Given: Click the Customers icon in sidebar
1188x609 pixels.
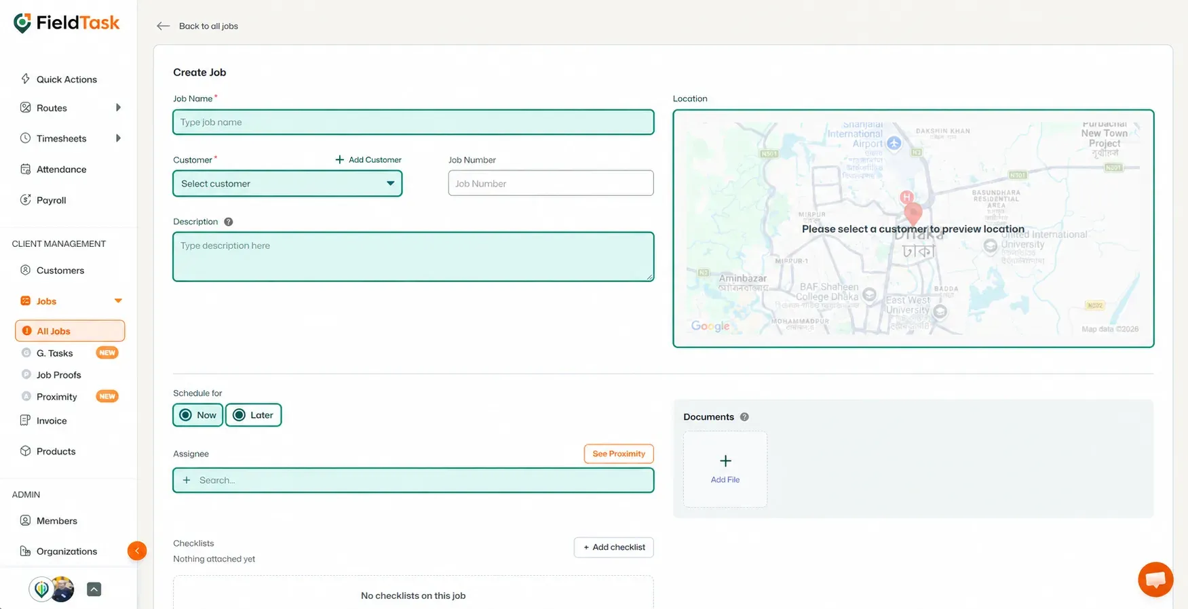Looking at the screenshot, I should pyautogui.click(x=25, y=270).
